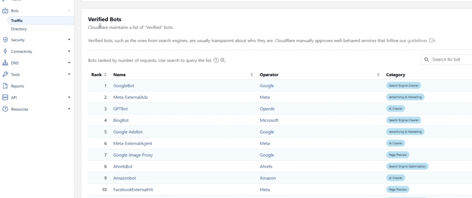
Task: Open the GoogleBot bot link
Action: pyautogui.click(x=124, y=86)
